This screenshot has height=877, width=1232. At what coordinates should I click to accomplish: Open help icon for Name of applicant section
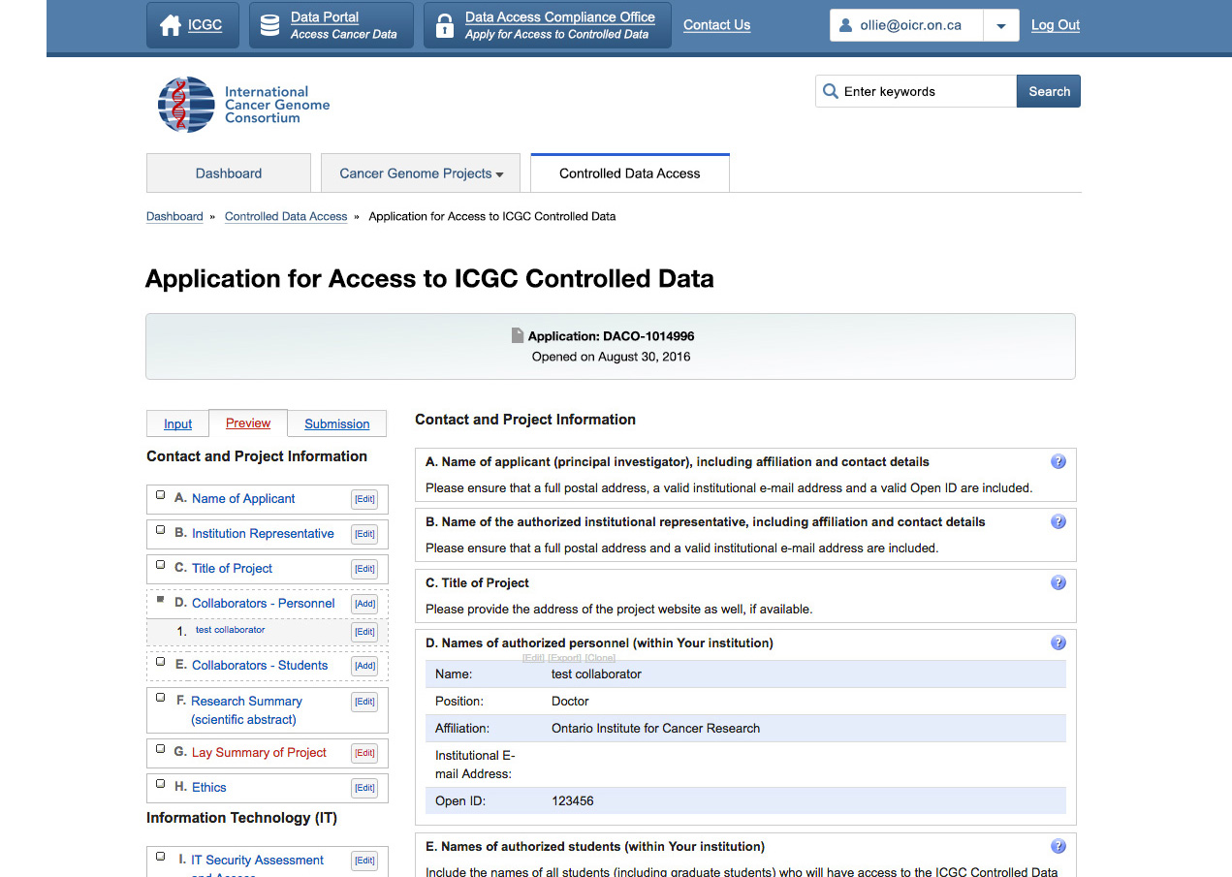(1058, 462)
